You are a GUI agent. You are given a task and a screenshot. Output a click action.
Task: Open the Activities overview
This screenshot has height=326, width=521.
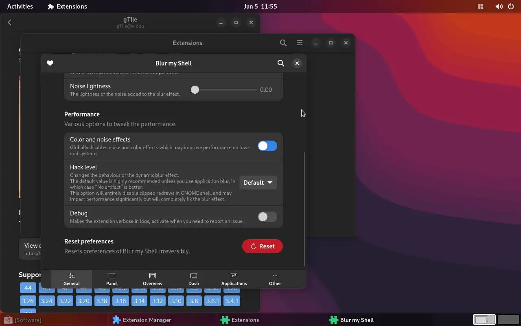pyautogui.click(x=20, y=7)
